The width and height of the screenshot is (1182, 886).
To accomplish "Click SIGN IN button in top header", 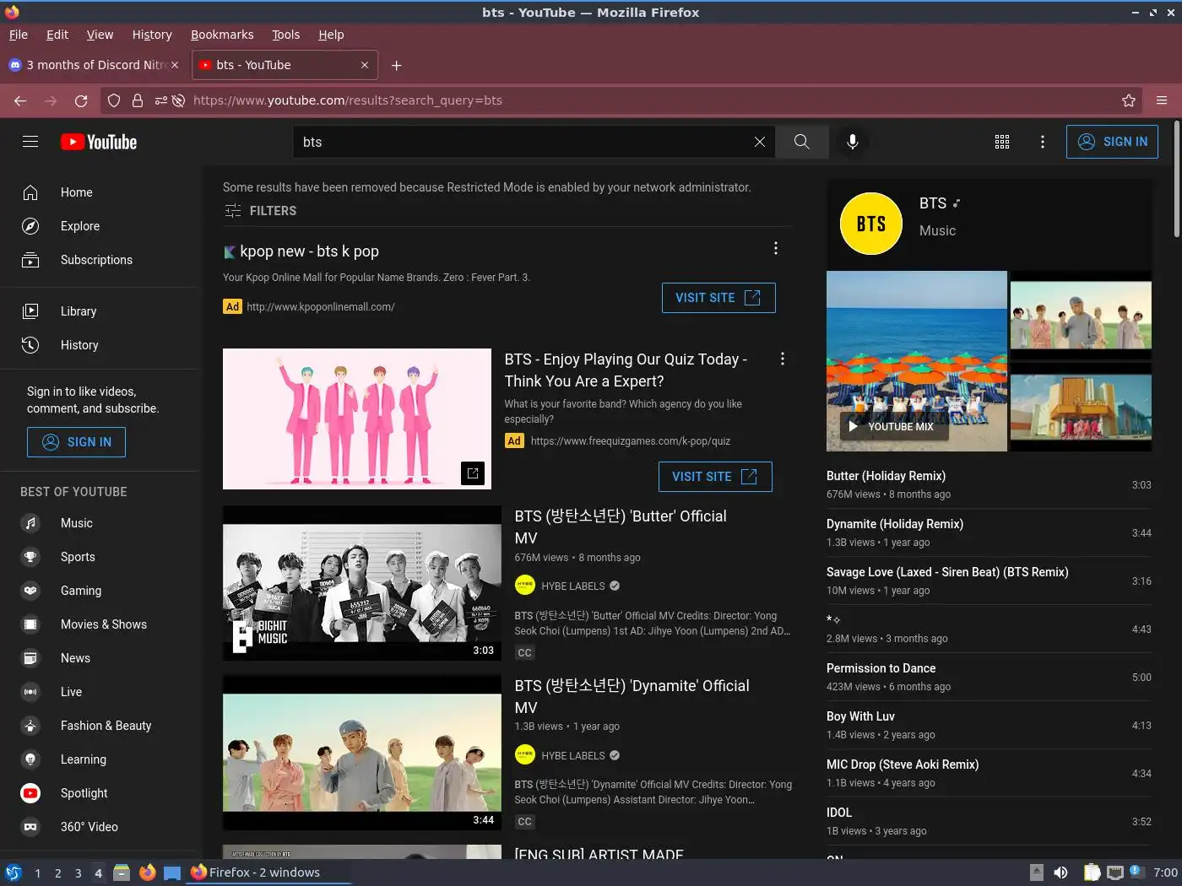I will pyautogui.click(x=1112, y=142).
